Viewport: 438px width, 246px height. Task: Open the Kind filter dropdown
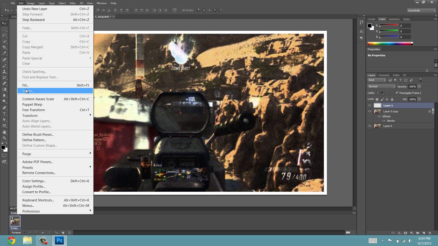pyautogui.click(x=377, y=80)
